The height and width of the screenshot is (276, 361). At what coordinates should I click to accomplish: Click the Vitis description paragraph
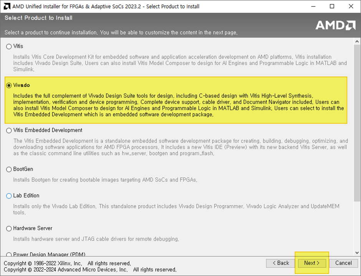pyautogui.click(x=180, y=63)
